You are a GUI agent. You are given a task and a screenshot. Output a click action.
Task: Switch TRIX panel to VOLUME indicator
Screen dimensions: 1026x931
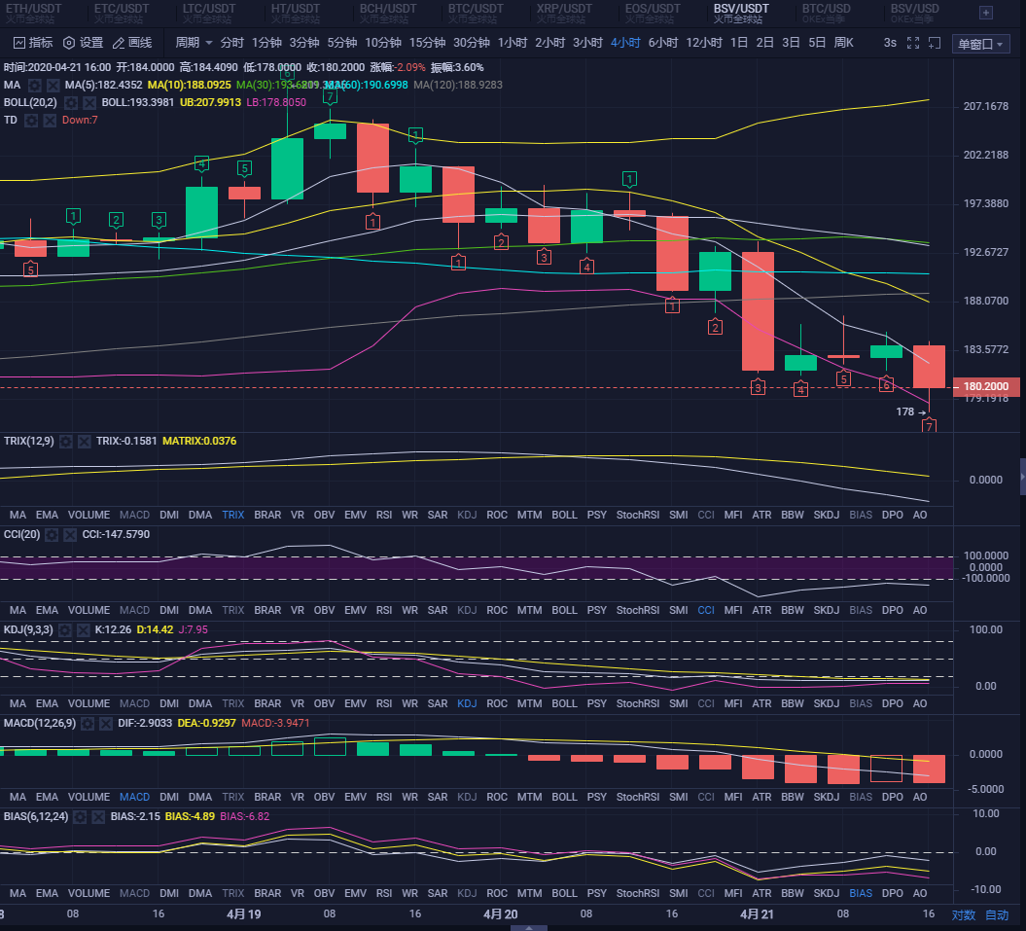pyautogui.click(x=89, y=516)
